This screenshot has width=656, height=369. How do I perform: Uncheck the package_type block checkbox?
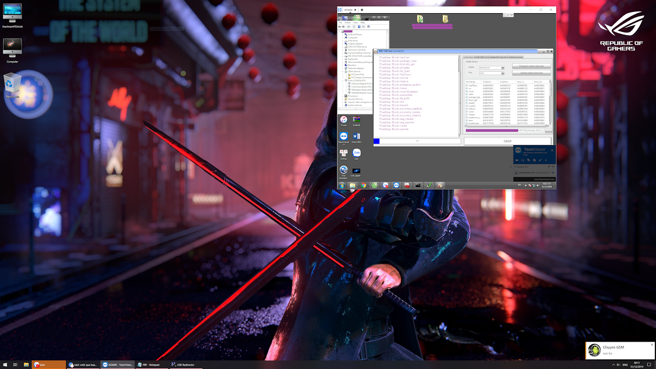(467, 97)
